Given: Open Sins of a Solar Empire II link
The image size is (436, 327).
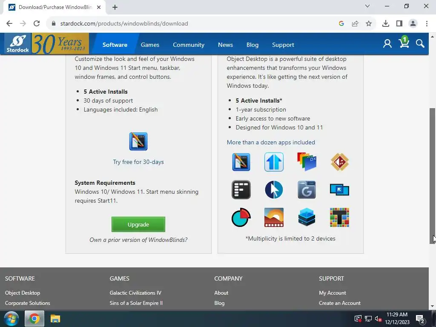Looking at the screenshot, I should (136, 303).
